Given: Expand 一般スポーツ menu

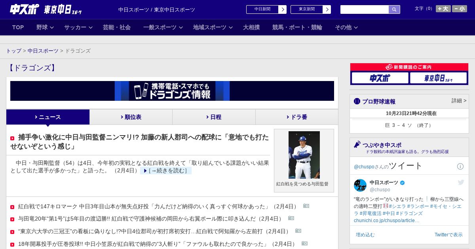Looking at the screenshot, I should [163, 27].
